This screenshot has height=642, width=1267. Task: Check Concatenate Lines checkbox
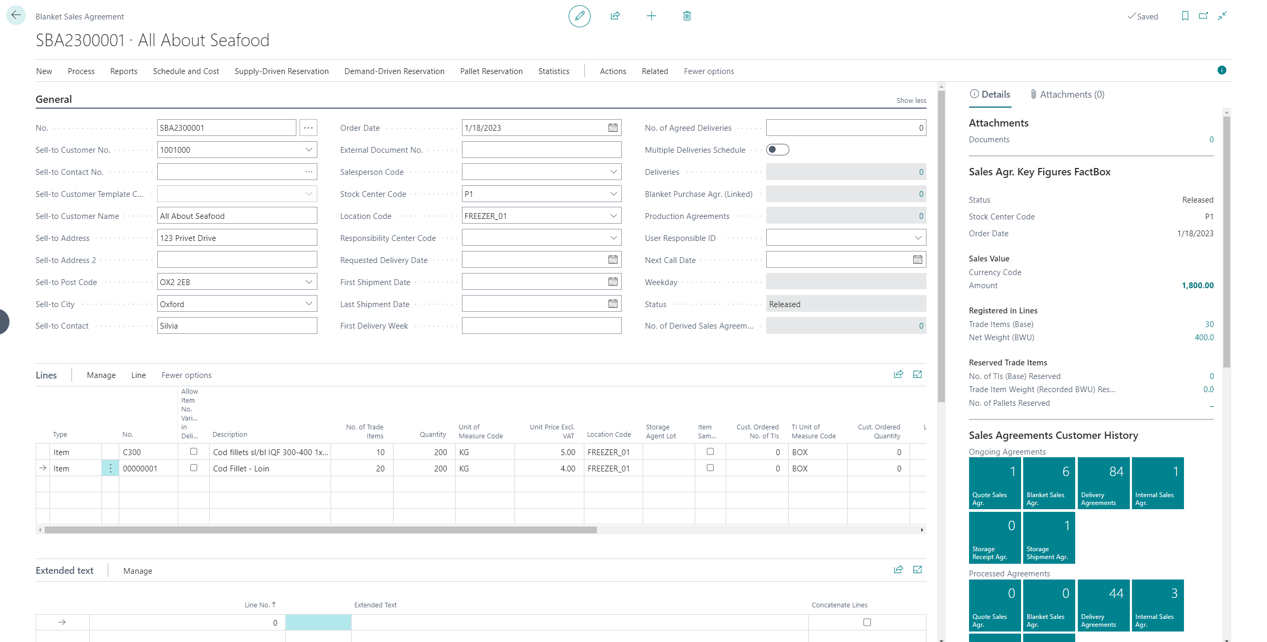click(x=867, y=622)
